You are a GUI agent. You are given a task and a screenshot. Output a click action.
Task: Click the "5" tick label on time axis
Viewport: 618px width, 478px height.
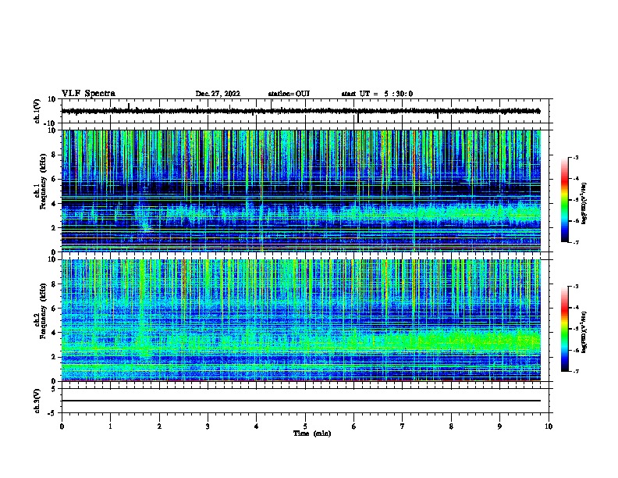305,426
